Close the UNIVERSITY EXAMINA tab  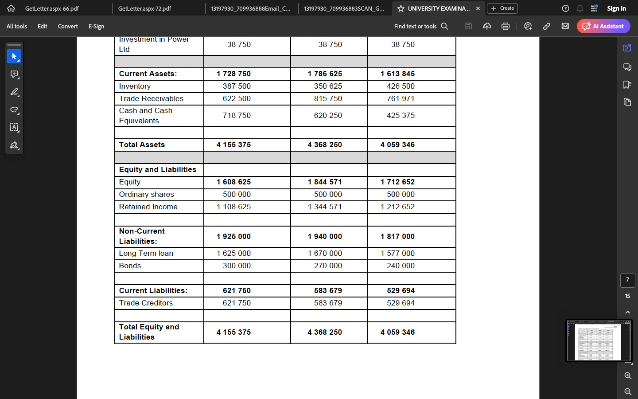478,8
